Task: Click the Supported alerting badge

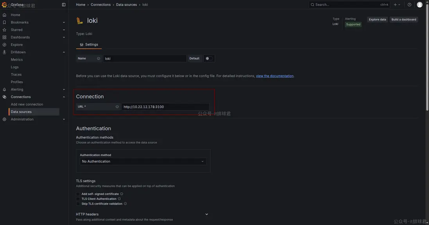Action: point(353,24)
